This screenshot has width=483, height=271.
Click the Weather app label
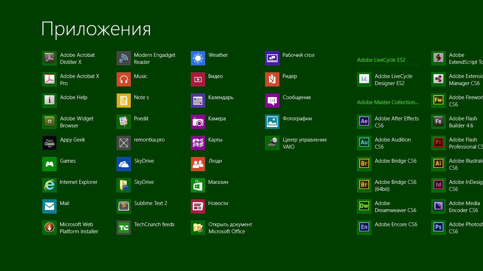tap(218, 55)
